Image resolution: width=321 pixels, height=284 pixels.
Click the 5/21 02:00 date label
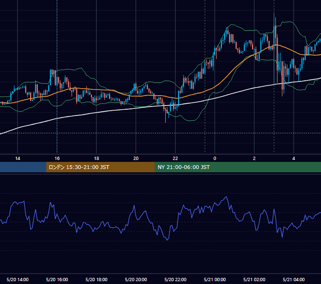coord(254,279)
